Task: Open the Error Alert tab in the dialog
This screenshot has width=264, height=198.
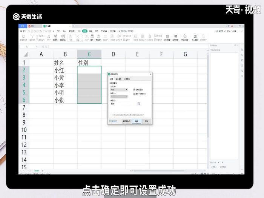Action: tap(127, 79)
